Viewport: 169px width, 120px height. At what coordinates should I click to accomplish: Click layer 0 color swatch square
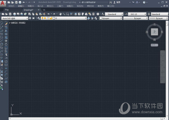[54, 18]
